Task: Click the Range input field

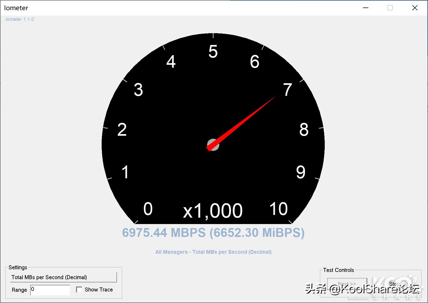Action: click(50, 290)
